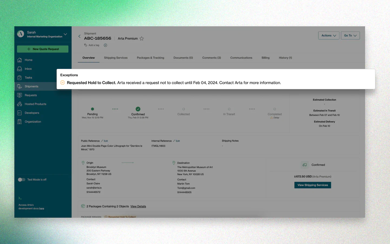
Task: Expand Sarah's organization menu
Action: click(65, 34)
